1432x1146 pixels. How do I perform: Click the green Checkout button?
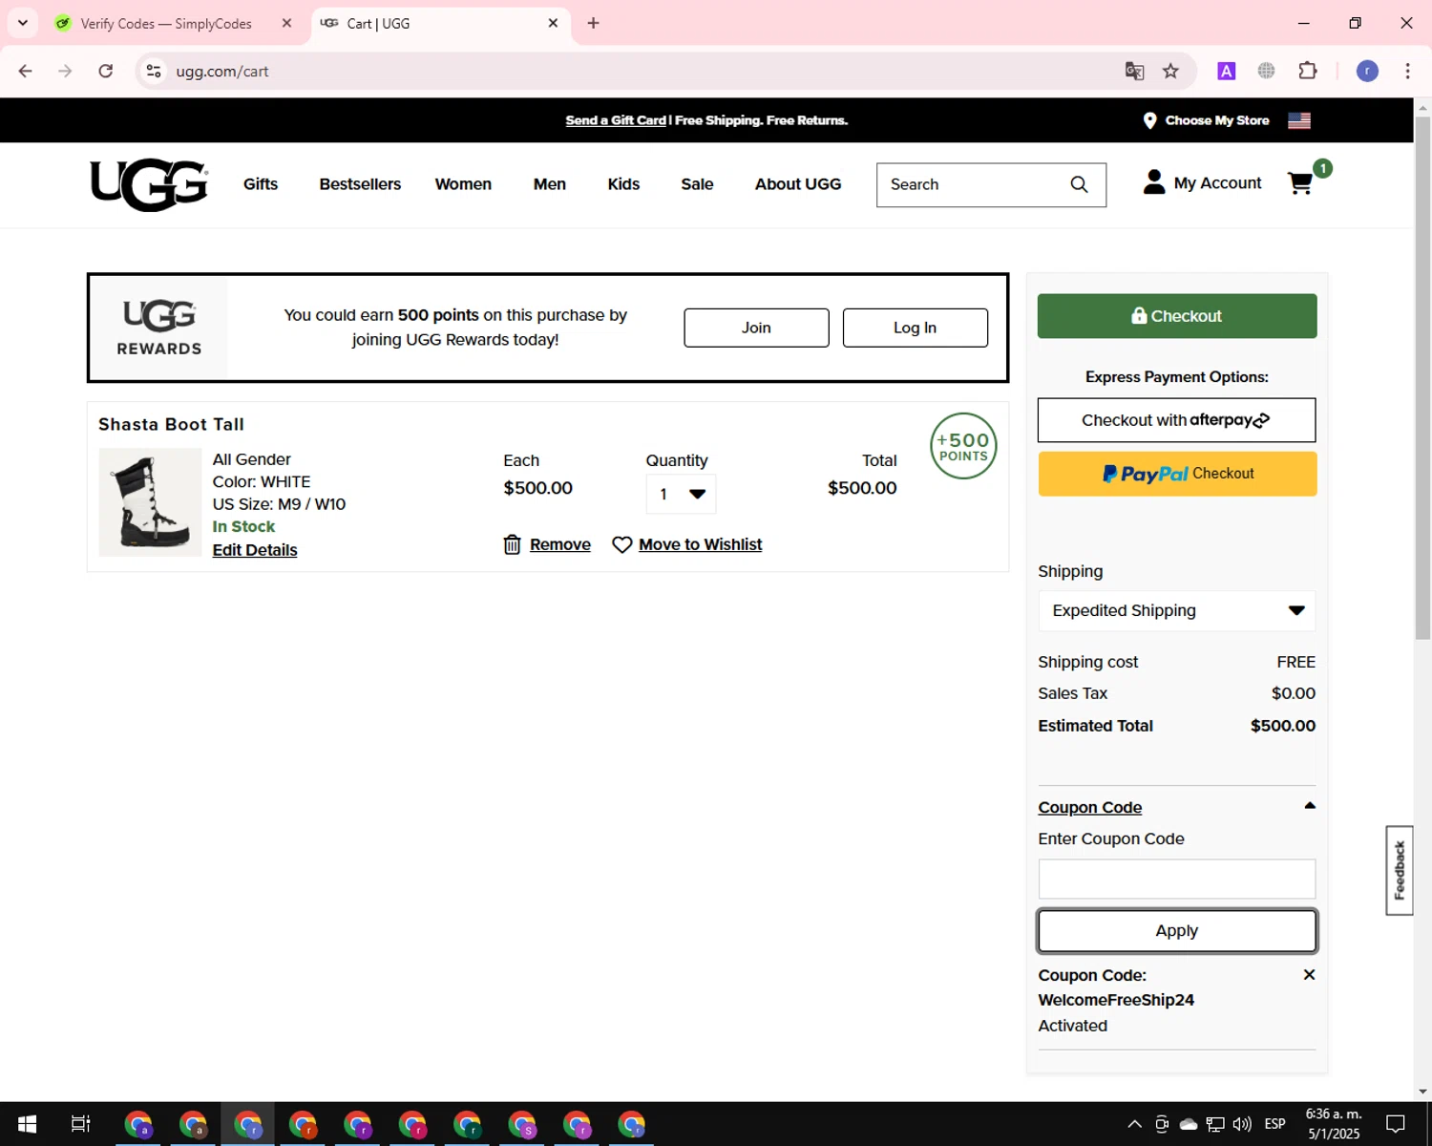point(1177,316)
